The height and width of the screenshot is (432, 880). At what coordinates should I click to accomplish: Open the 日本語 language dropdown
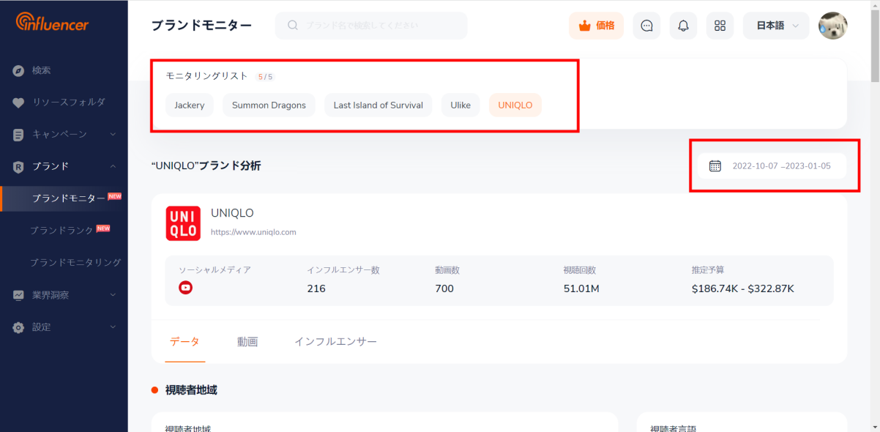click(776, 26)
